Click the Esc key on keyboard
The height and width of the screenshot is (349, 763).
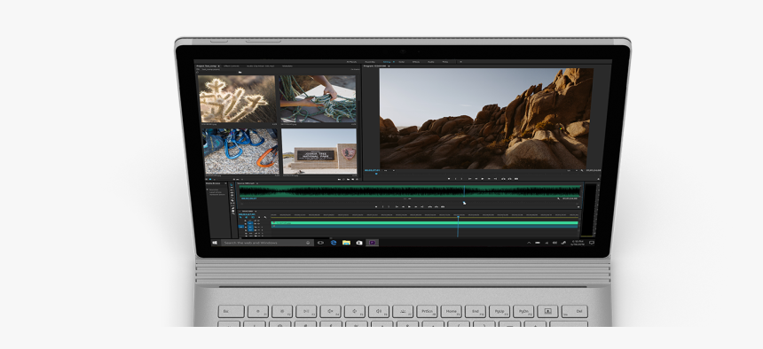pos(232,312)
